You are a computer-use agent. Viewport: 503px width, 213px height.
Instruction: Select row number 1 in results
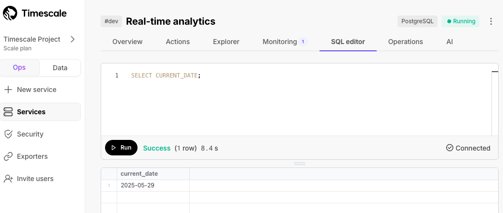109,185
